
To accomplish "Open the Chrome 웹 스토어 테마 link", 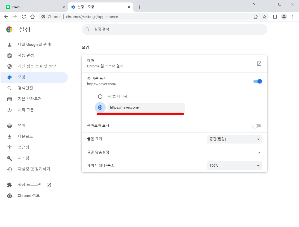I will tap(259, 63).
